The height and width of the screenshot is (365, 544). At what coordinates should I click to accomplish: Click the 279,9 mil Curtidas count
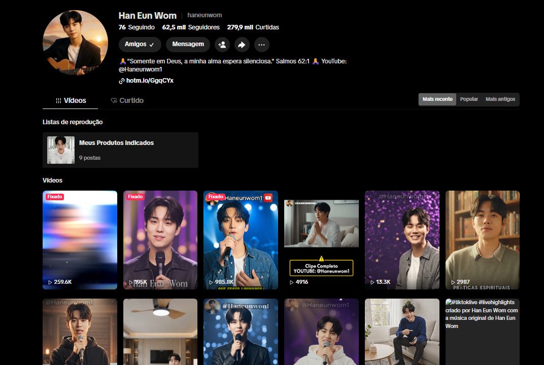(x=253, y=27)
